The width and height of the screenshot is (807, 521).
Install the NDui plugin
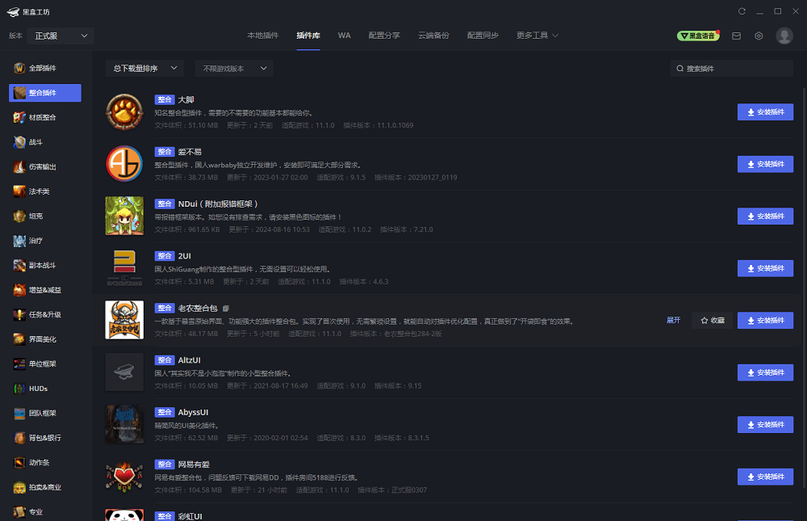764,216
